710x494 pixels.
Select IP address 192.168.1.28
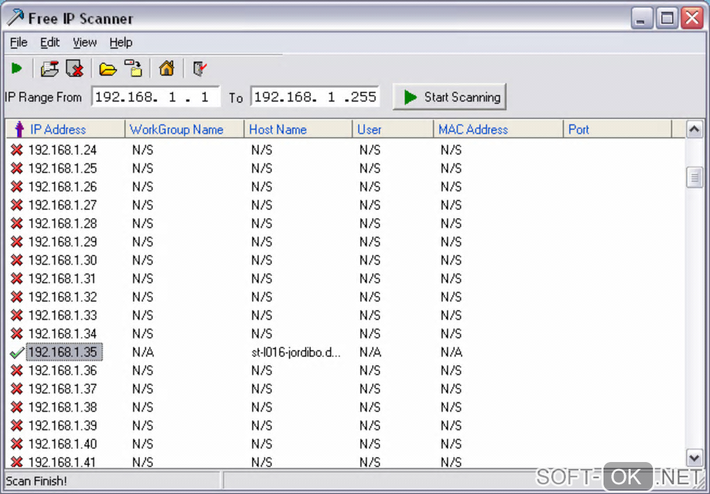click(63, 224)
